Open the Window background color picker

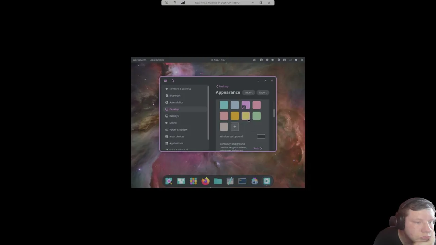click(x=261, y=136)
